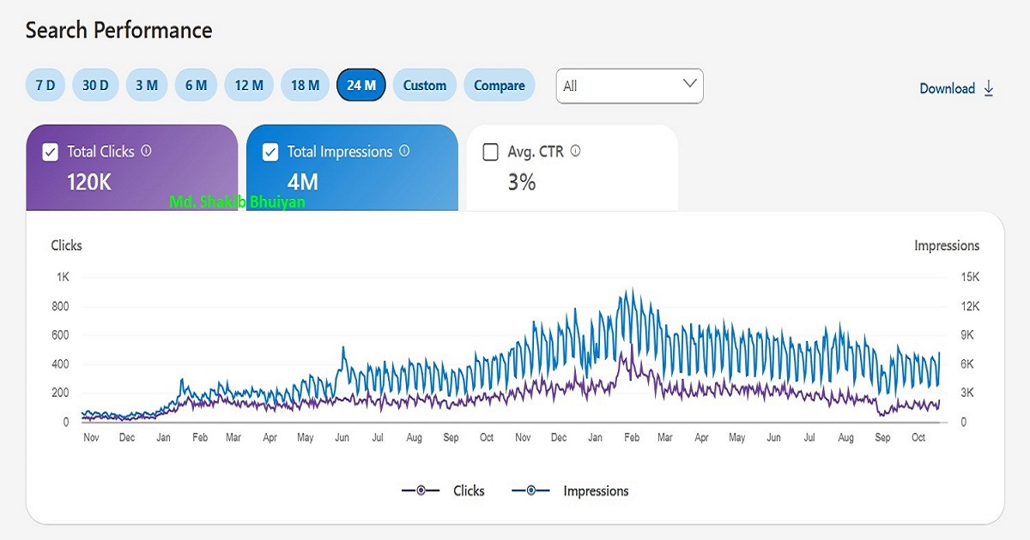This screenshot has height=540, width=1030.
Task: Enable the Avg. CTR checkbox
Action: click(490, 153)
